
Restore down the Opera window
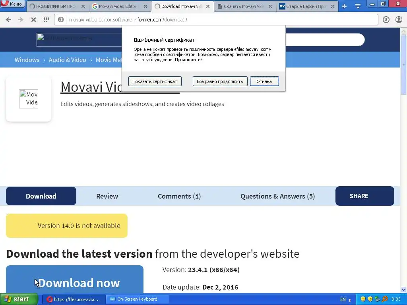click(x=383, y=4)
